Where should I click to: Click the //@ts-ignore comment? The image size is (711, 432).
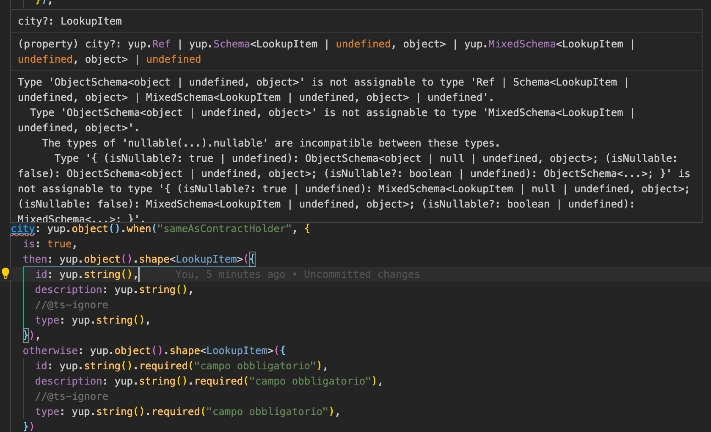coord(72,305)
